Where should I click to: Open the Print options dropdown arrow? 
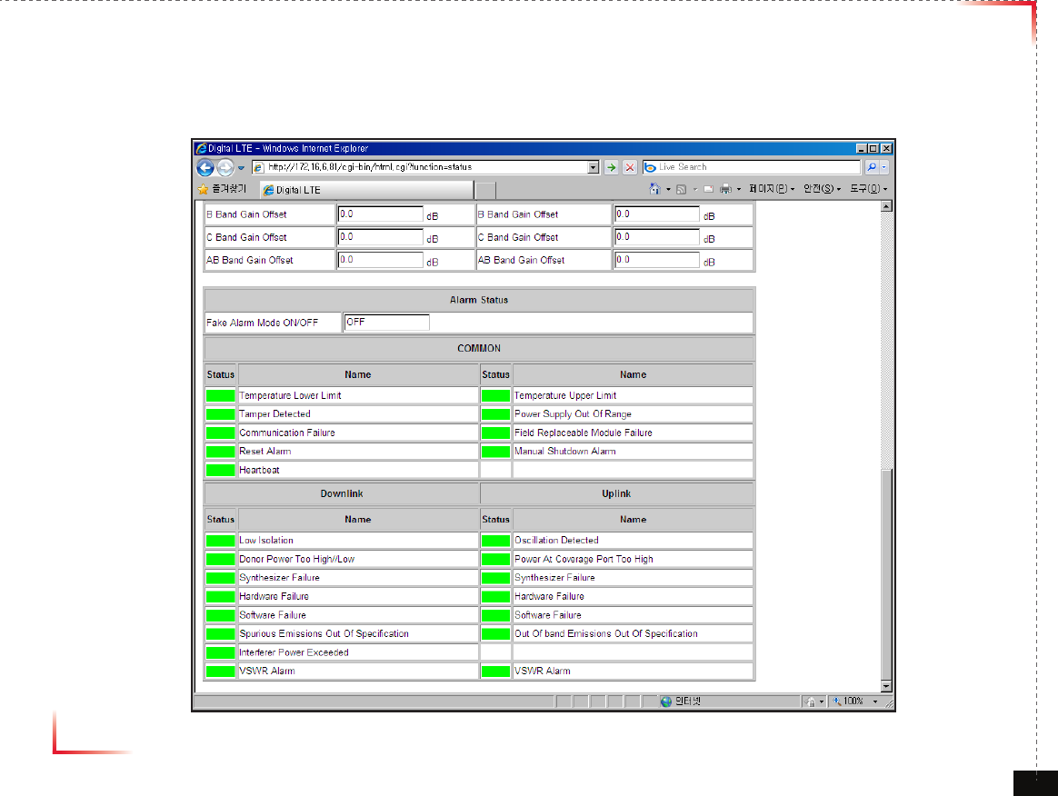pos(739,190)
